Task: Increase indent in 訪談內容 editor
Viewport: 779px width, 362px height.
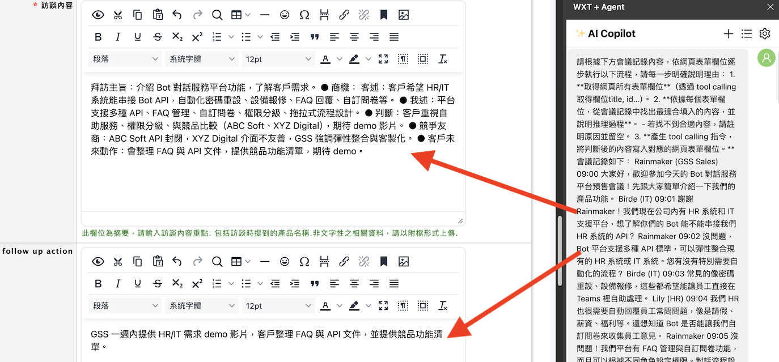Action: 295,37
